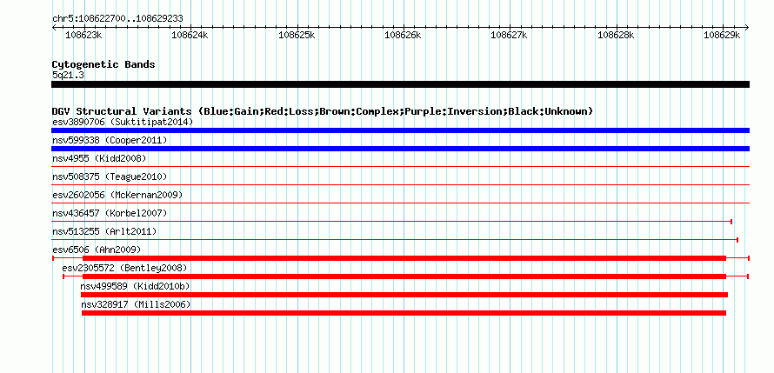
Task: Open variant label nsv328917 (Mills2006)
Action: coord(136,304)
